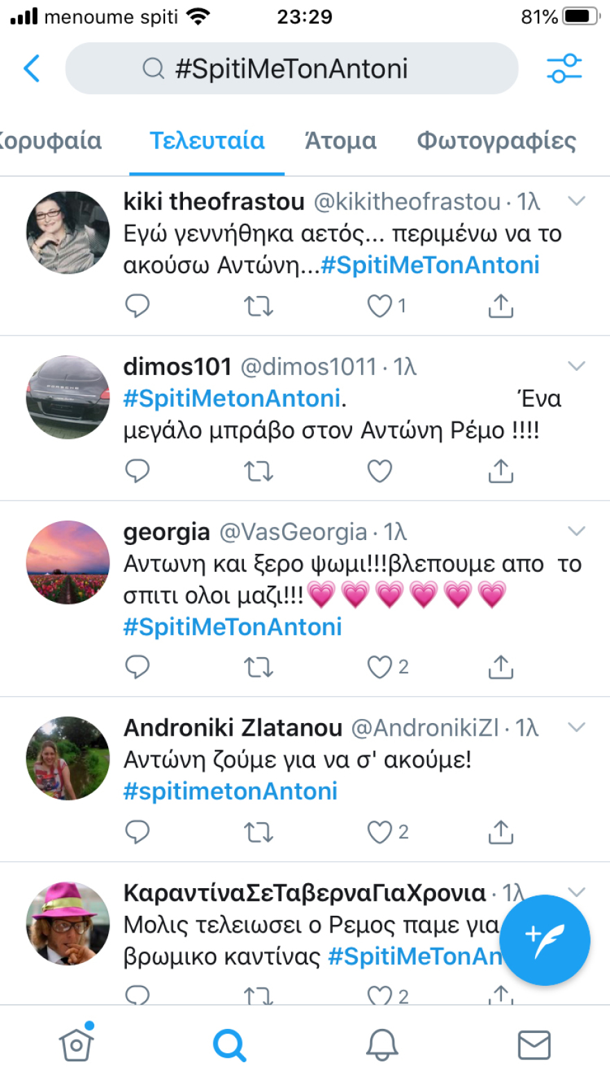Switch to the Άτομα tab
The image size is (610, 1085).
click(340, 141)
